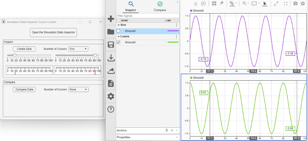Expand the Archive section chevron
Screen dimensions: 308x141
[177, 130]
